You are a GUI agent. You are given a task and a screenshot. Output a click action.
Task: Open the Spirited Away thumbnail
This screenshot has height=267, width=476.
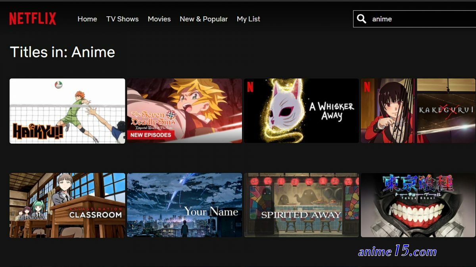(x=301, y=205)
